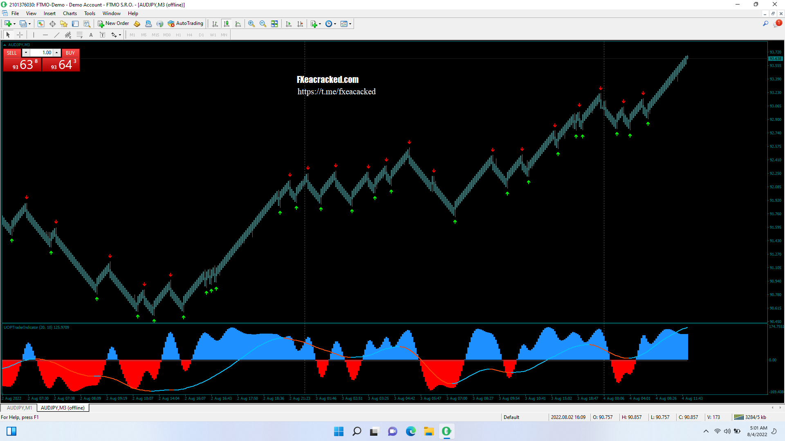Increase lot size with up stepper
This screenshot has width=785, height=441.
(x=57, y=53)
